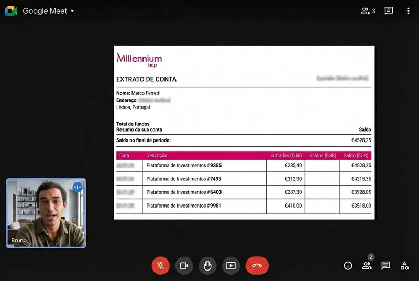Select Bruno's video tile
Image resolution: width=419 pixels, height=281 pixels.
click(x=46, y=213)
